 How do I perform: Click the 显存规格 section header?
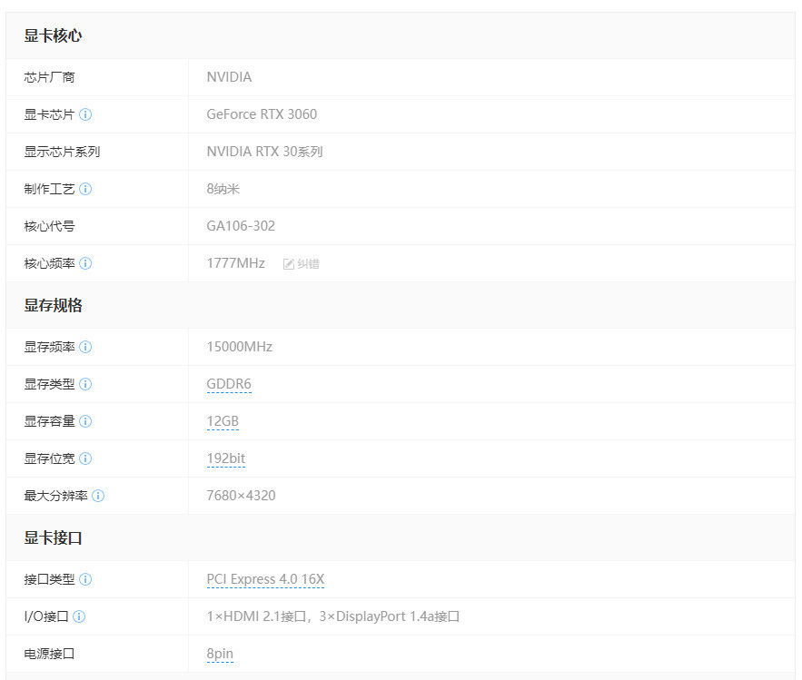pos(53,306)
